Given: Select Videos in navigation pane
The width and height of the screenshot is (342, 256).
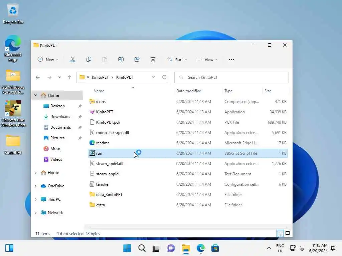Looking at the screenshot, I should point(56,159).
